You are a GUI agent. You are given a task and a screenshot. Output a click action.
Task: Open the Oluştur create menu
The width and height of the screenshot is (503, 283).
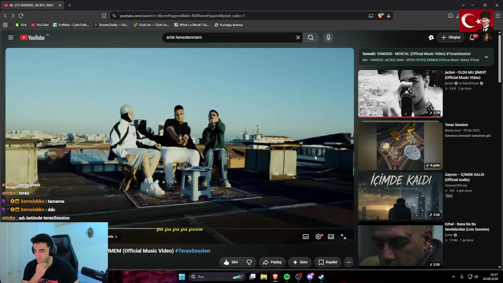click(x=451, y=37)
